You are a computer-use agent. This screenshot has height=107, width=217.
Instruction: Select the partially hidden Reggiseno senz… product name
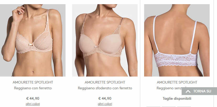click(169, 88)
